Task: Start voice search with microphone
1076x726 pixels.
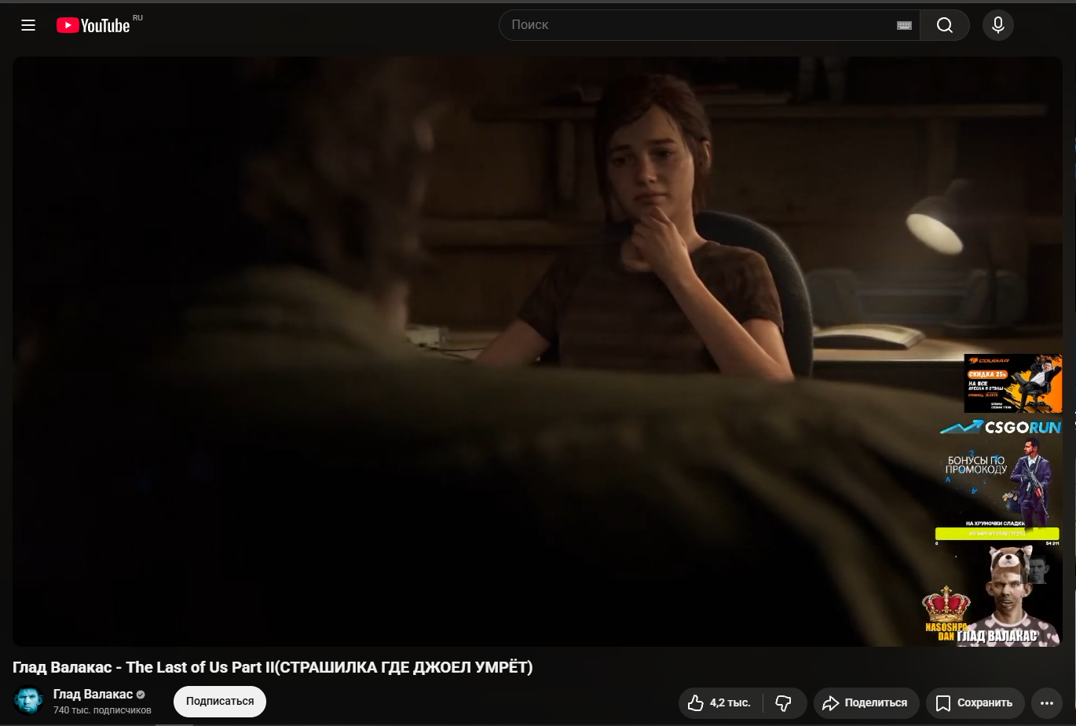Action: coord(998,25)
